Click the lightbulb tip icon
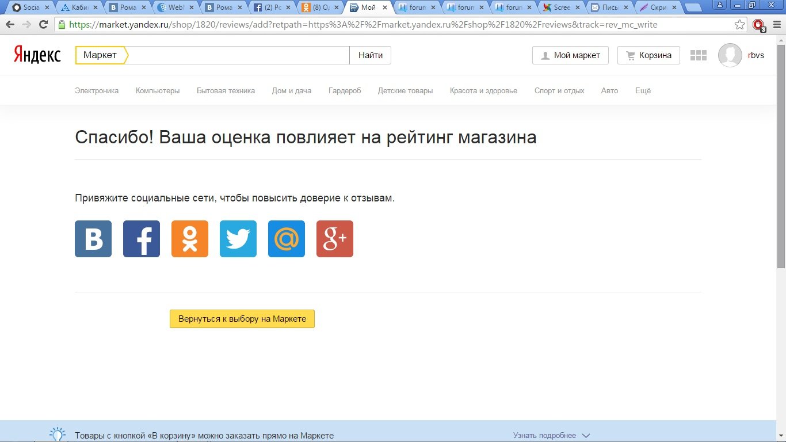 57,435
